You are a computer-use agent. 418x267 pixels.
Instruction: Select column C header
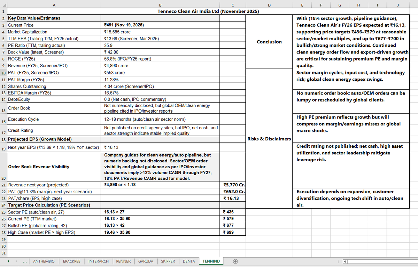click(x=232, y=5)
